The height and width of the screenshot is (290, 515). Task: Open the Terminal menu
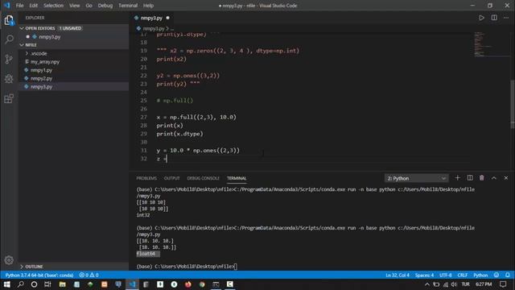[x=128, y=6]
